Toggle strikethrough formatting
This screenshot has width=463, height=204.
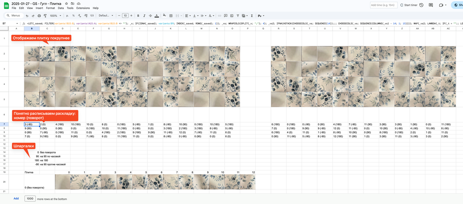point(150,16)
